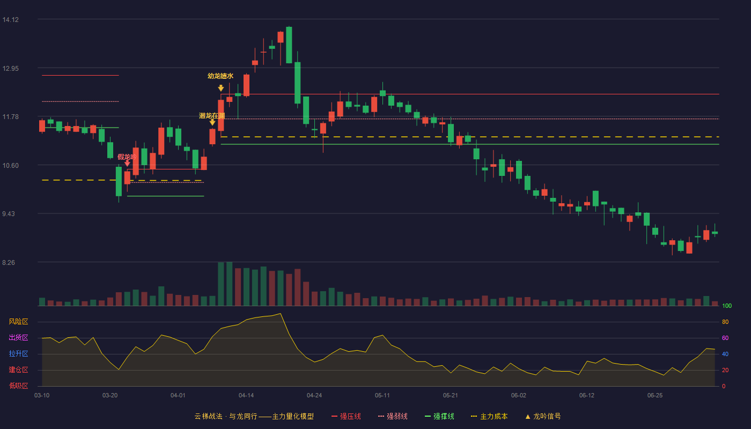Click the 05-11 date axis label
751x429 pixels.
382,395
